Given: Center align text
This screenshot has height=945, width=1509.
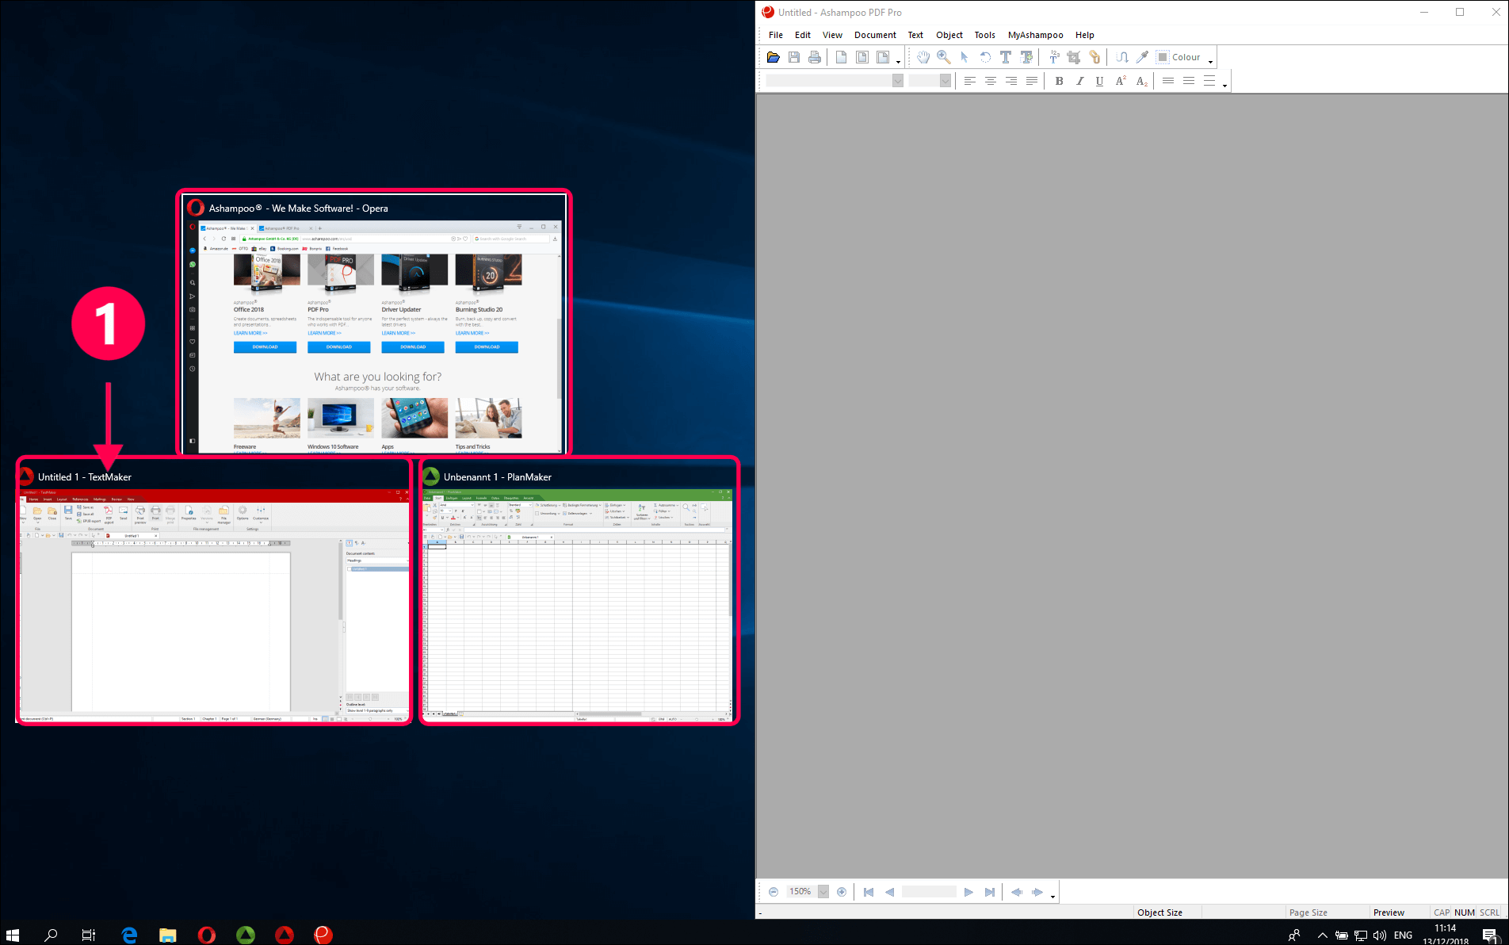Looking at the screenshot, I should (x=990, y=81).
